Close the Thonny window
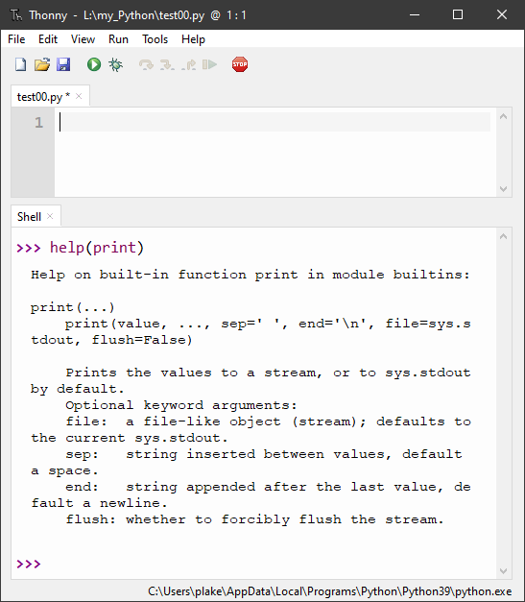 point(502,15)
